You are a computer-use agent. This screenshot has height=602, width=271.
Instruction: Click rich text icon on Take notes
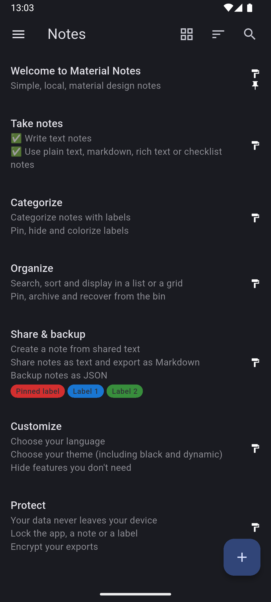pyautogui.click(x=255, y=145)
